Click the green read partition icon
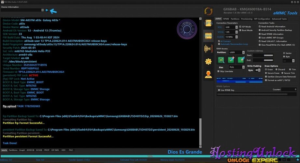This screenshot has width=300, height=163. (x=221, y=60)
